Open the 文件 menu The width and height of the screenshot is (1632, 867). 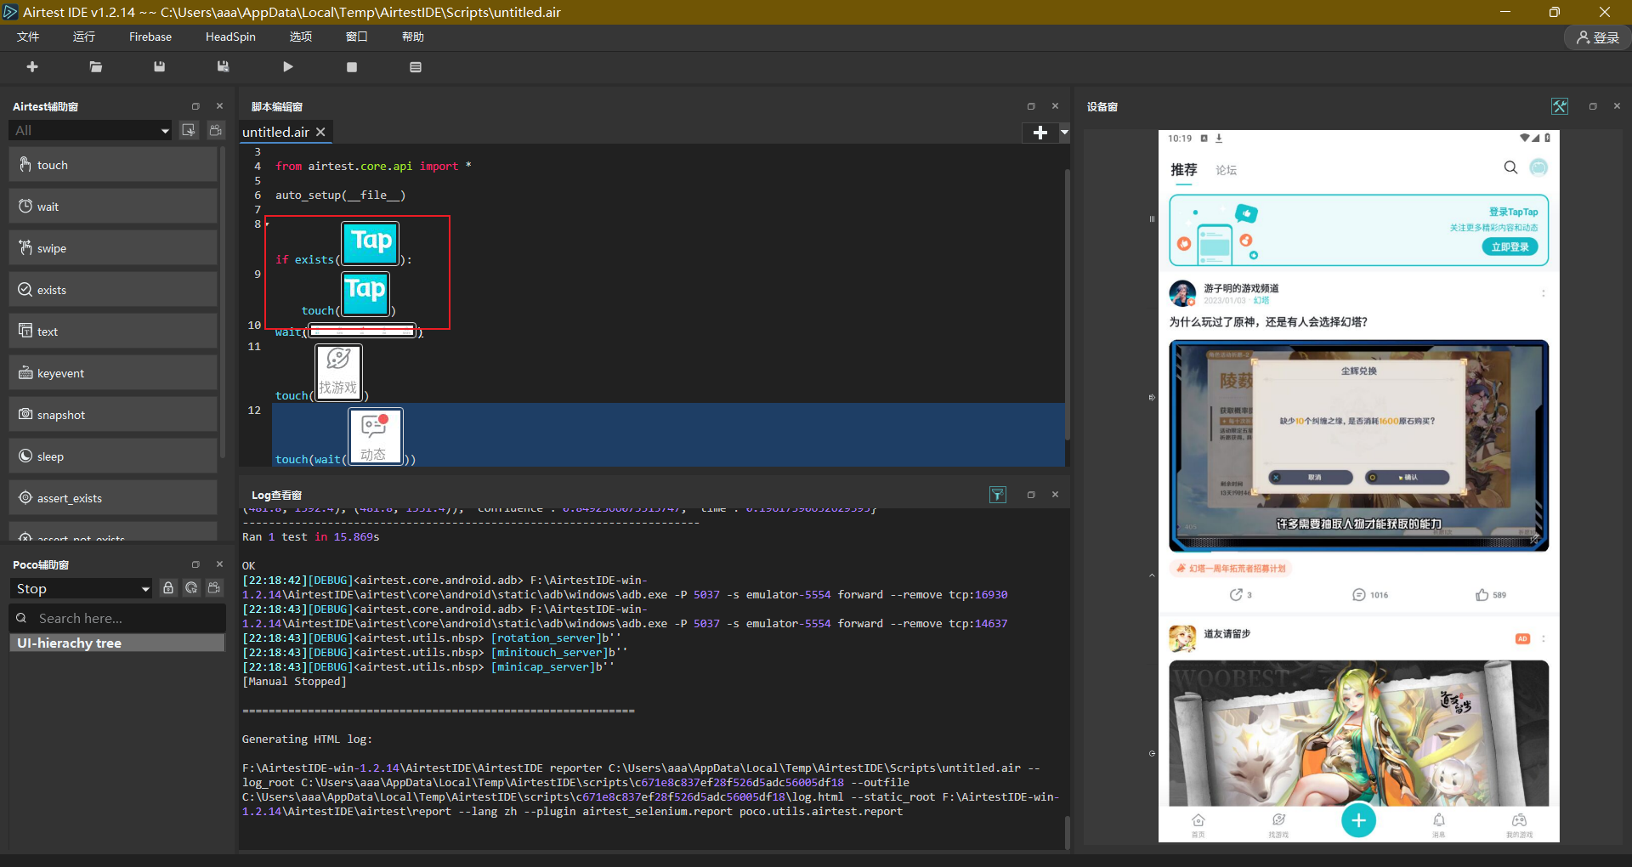click(x=28, y=37)
